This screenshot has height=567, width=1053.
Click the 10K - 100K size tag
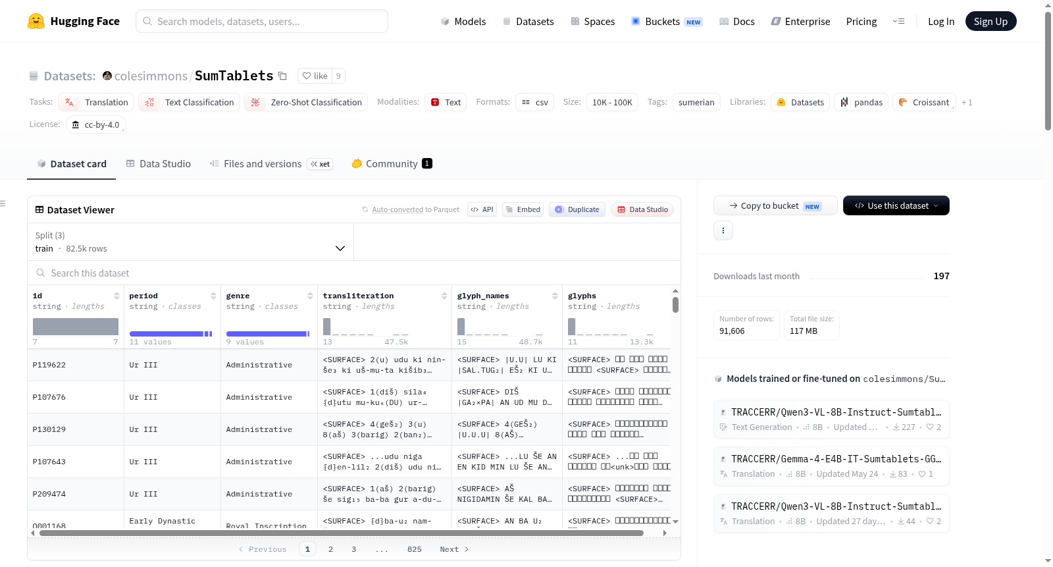[612, 102]
